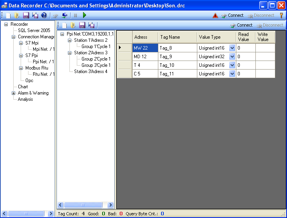Select SQL Server 2005 tree item
This screenshot has width=287, height=218.
[x=34, y=30]
